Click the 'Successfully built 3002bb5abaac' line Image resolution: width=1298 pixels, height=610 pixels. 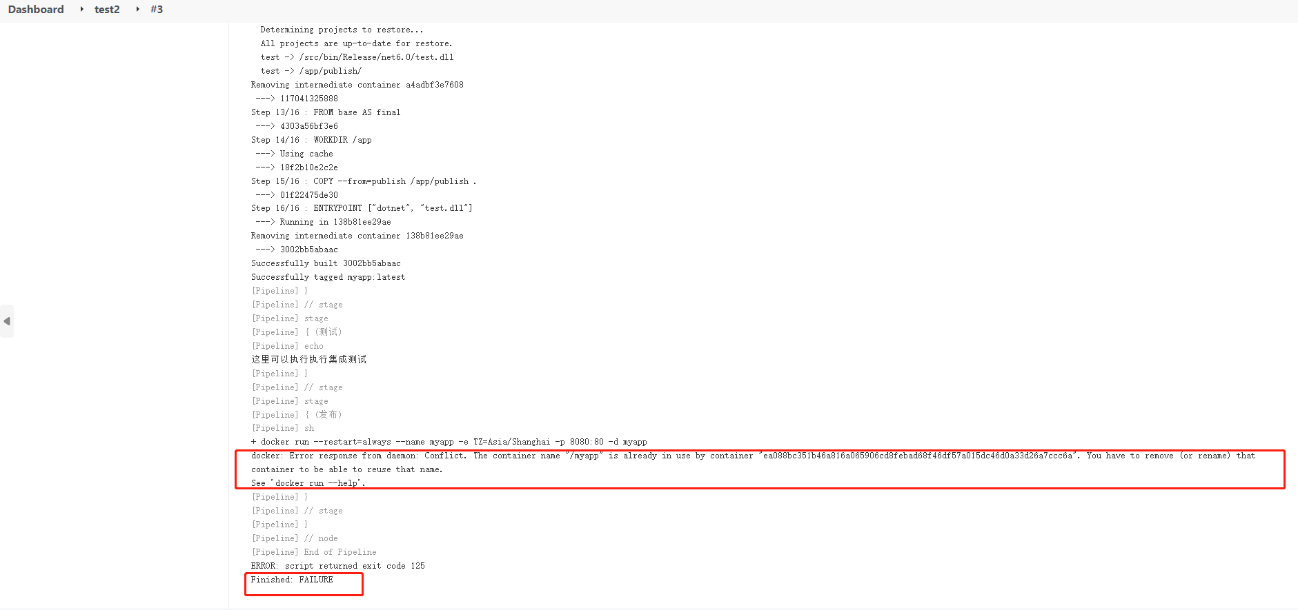click(x=326, y=263)
